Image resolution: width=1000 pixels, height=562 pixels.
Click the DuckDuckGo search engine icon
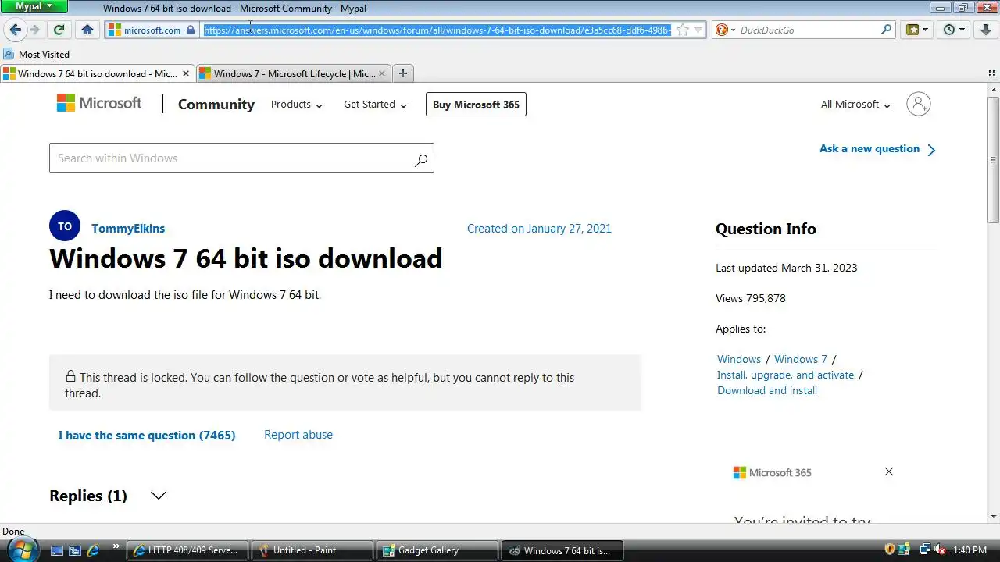[x=722, y=30]
